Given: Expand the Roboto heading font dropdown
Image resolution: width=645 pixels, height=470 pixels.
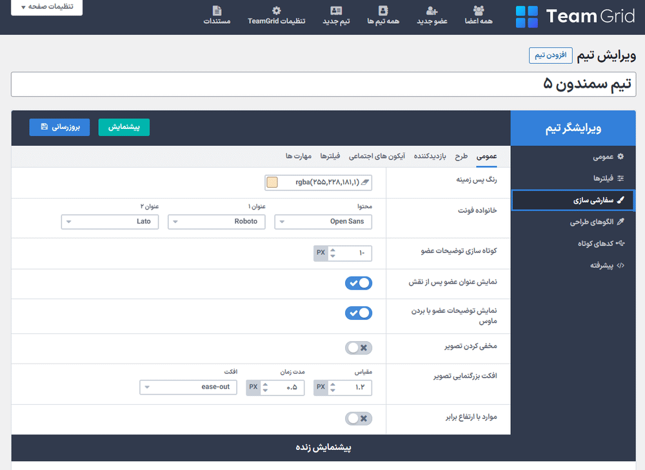Looking at the screenshot, I should click(x=216, y=222).
